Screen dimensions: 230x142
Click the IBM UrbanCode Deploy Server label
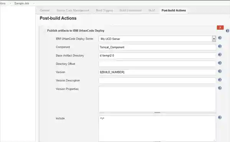[74, 39]
